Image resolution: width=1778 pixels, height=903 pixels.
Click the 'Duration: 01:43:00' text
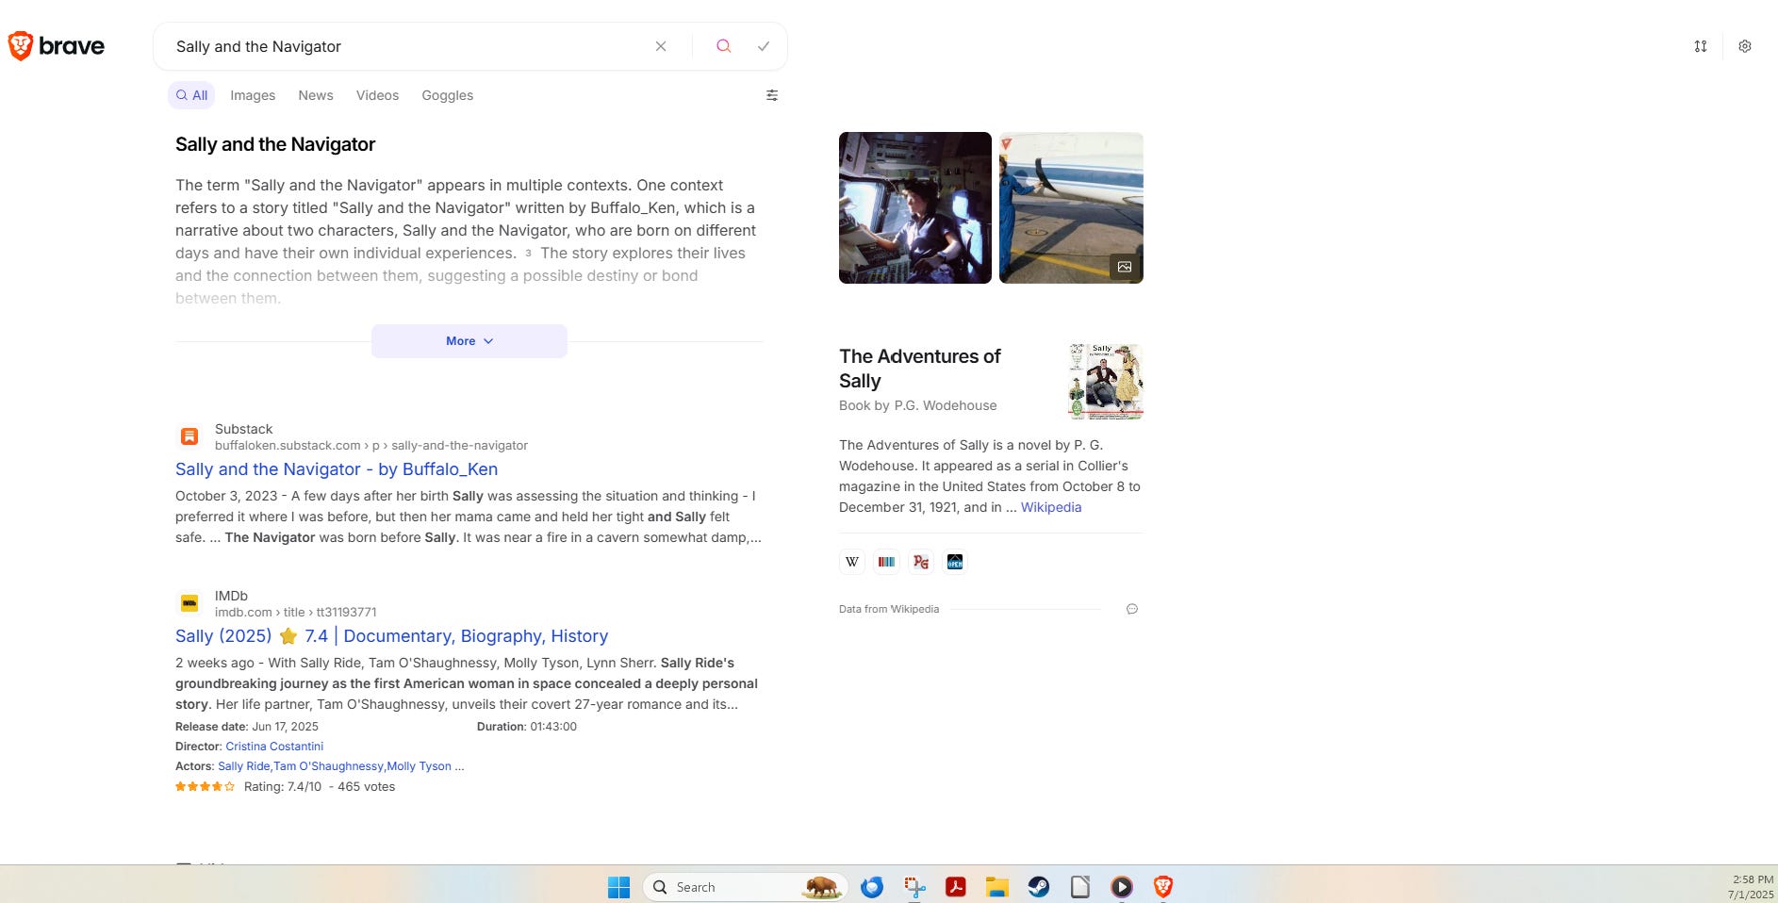coord(527,727)
